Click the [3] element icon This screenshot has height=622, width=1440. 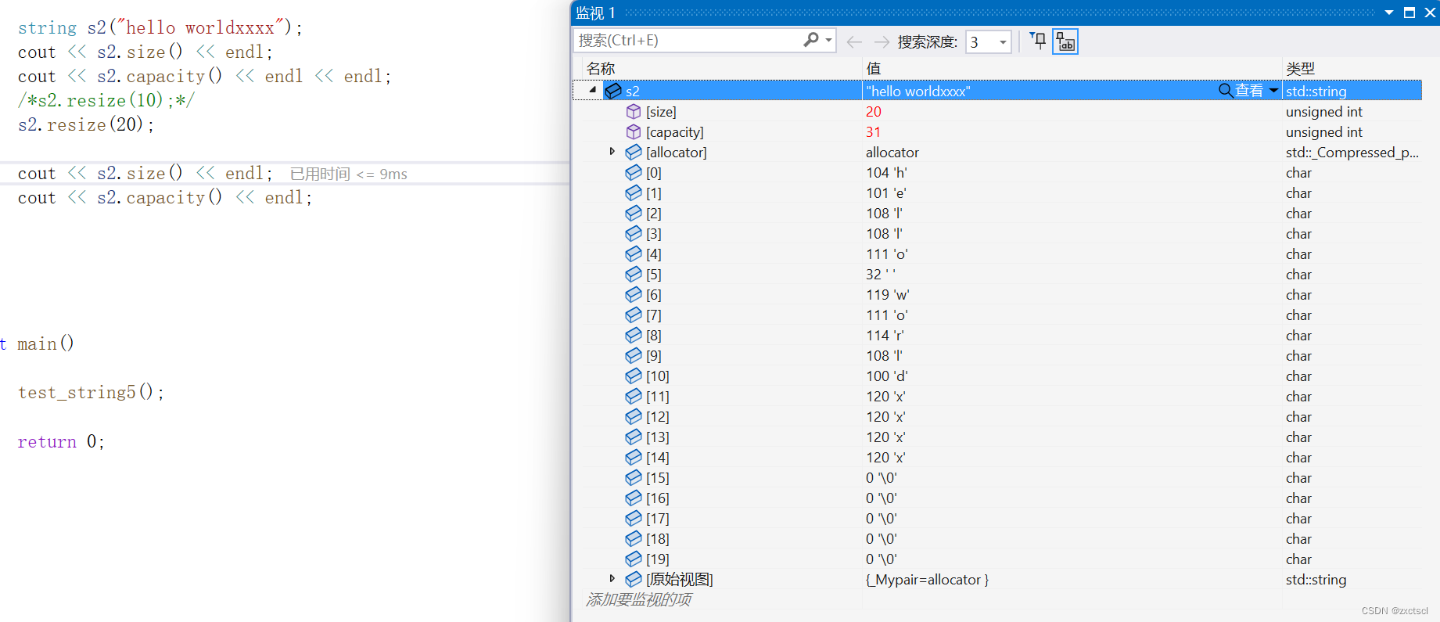point(634,233)
